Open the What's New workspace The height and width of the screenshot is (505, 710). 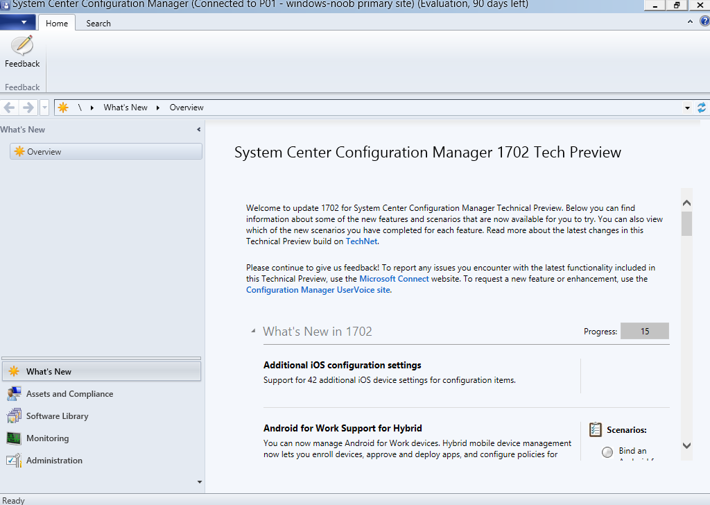pos(101,371)
